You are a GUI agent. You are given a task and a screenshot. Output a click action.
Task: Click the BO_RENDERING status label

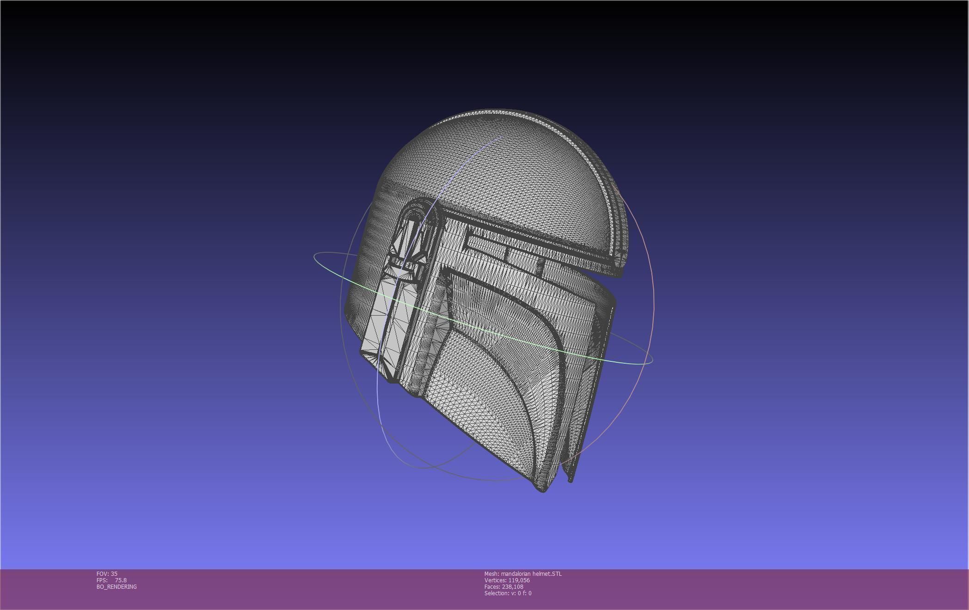(117, 586)
